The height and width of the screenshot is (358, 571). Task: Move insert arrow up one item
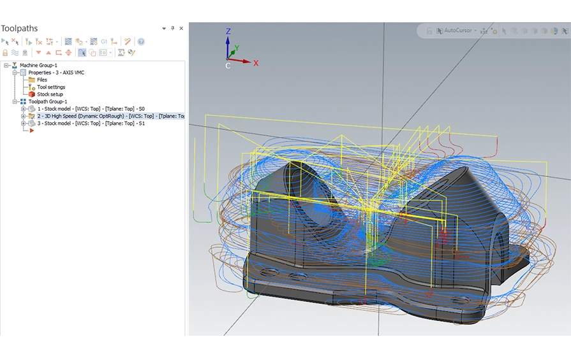(x=48, y=53)
